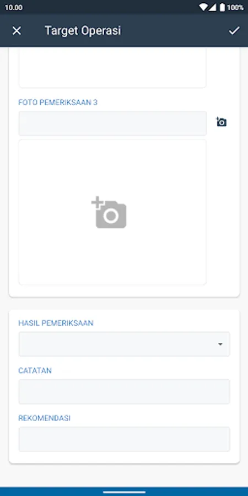
Task: Open the Hasil Pemeriksaan dropdown field
Action: tap(124, 344)
